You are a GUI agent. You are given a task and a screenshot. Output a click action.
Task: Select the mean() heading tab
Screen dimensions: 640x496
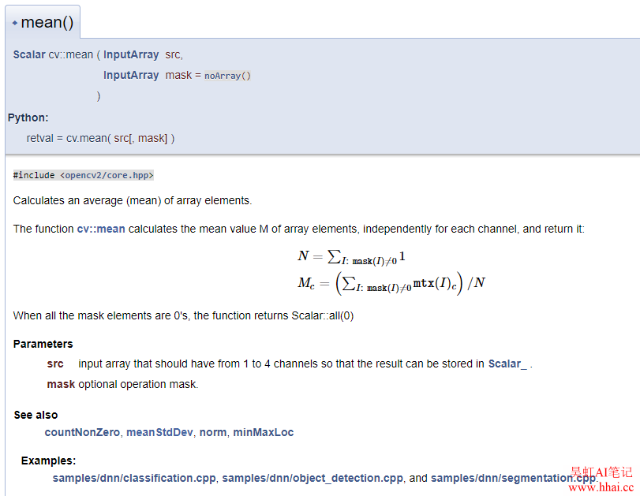pyautogui.click(x=47, y=22)
